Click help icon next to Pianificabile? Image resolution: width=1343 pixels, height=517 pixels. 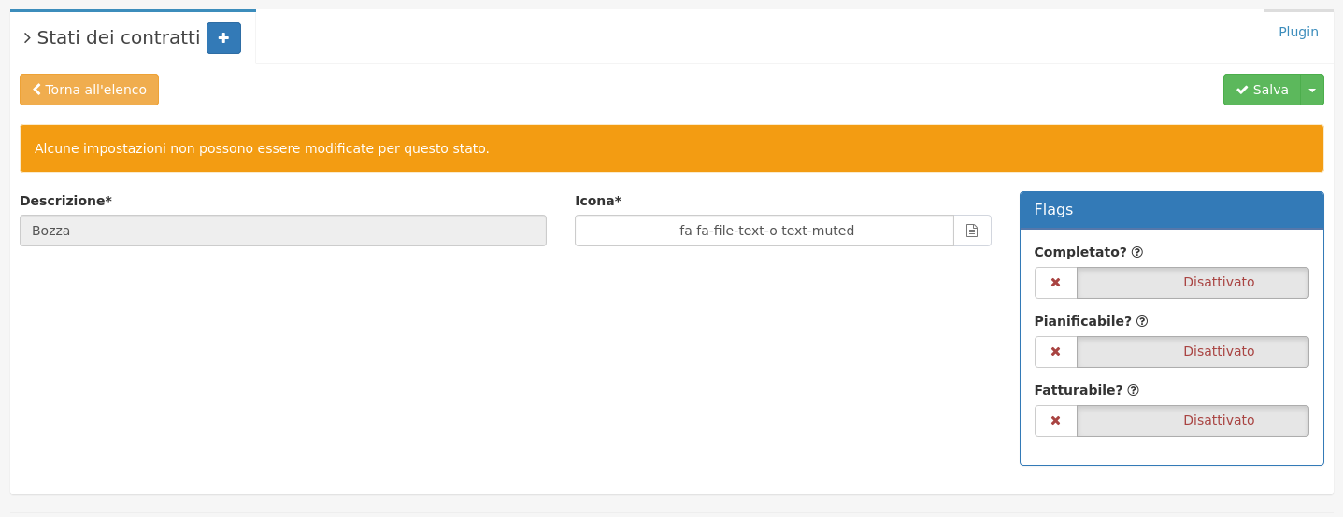(1142, 321)
